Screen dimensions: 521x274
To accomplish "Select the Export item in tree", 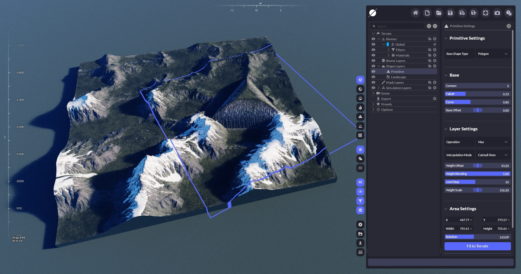I will click(x=386, y=99).
